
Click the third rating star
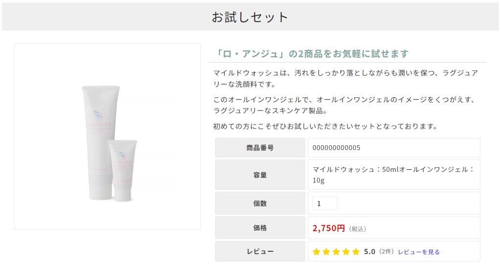(336, 252)
